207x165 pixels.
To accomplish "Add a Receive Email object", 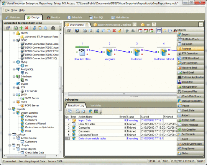I will tap(190, 68).
